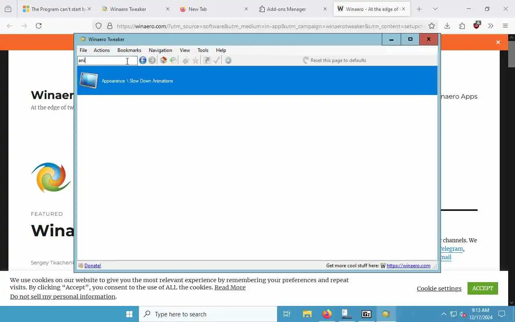Switch to New Tab browser tab
Viewport: 515px width, 322px height.
(213, 9)
